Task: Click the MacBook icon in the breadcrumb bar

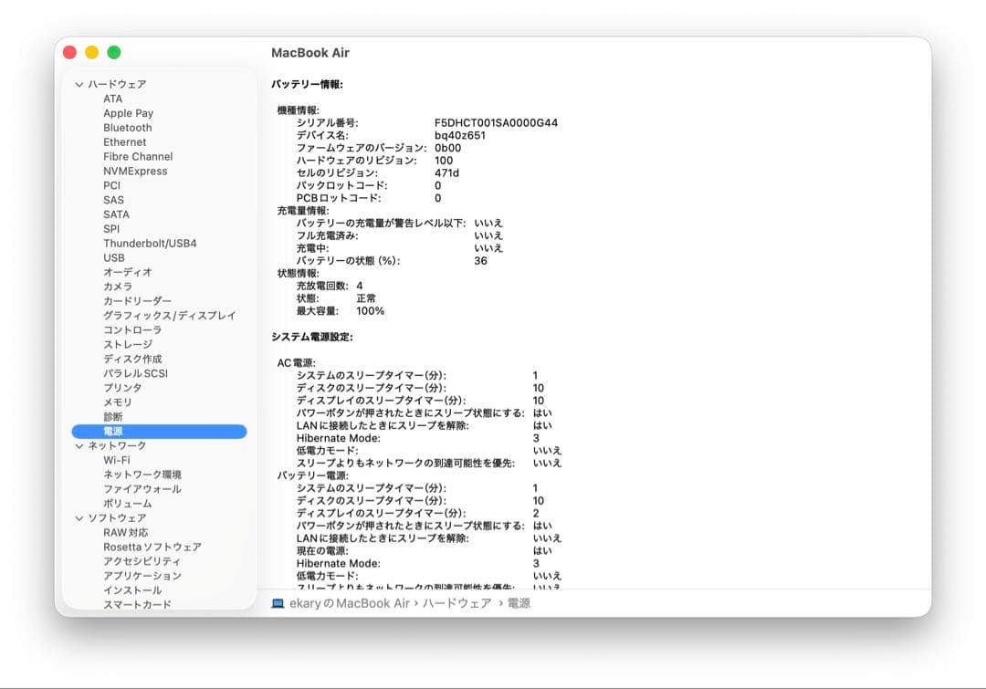Action: 277,603
